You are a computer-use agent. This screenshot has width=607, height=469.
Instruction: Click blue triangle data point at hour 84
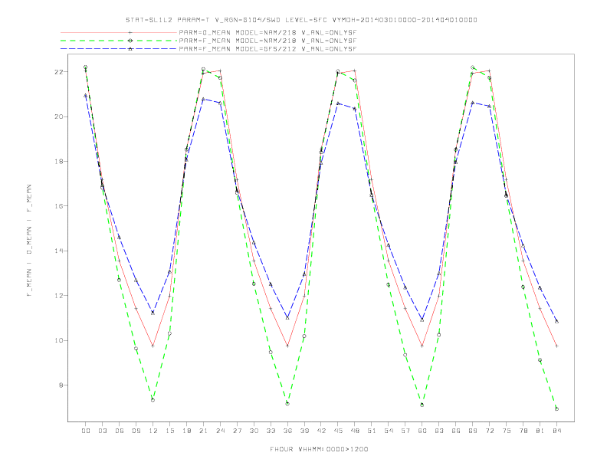click(x=556, y=321)
